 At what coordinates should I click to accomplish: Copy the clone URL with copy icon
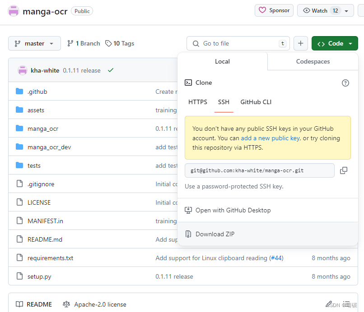344,170
